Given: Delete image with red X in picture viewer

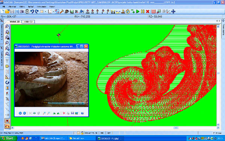Looking at the screenshot, I should click(x=64, y=113).
